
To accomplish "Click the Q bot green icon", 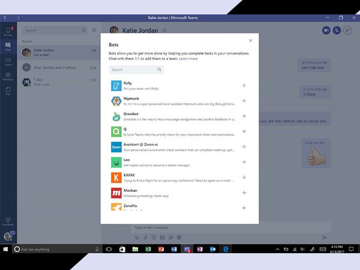I will point(116,131).
